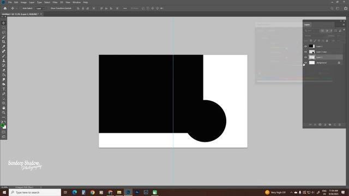Viewport: 349px width, 196px height.
Task: Toggle visibility of the selected Layer 2
Action: 305,57
